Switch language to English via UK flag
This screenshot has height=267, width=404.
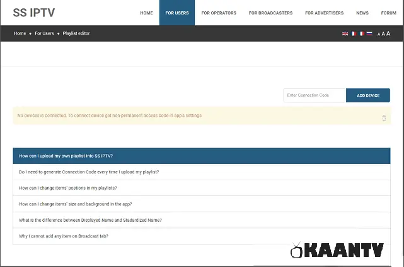click(345, 33)
